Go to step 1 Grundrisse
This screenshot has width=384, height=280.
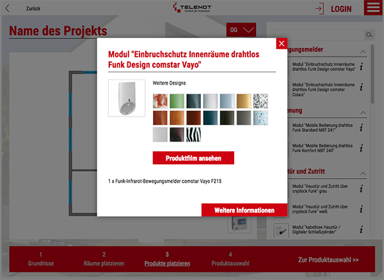[x=41, y=259]
